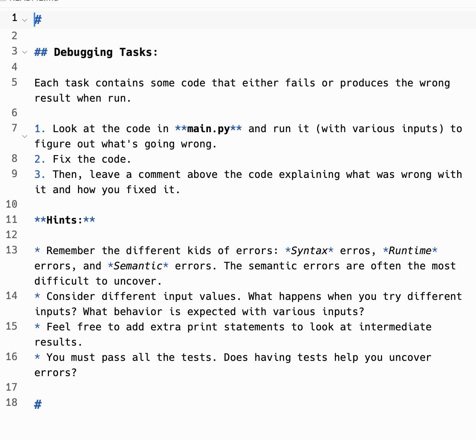Click the italic Runtime word
This screenshot has width=476, height=440.
point(410,251)
